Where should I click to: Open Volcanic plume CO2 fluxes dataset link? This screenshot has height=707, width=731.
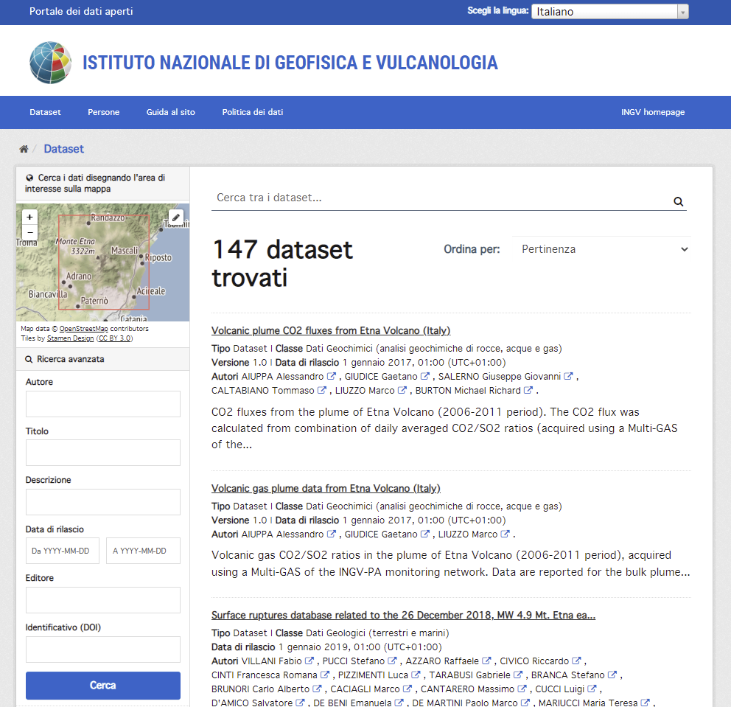[x=330, y=330]
